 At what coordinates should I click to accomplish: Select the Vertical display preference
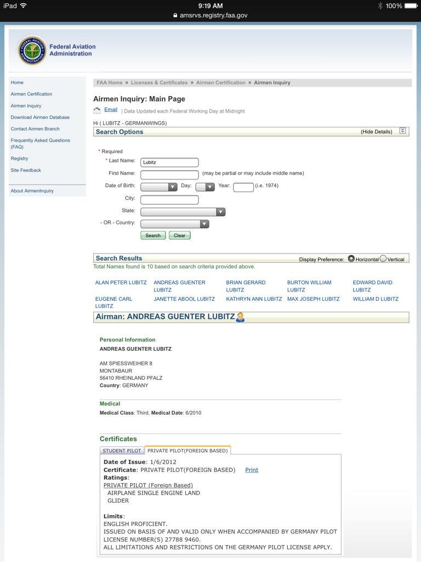383,258
